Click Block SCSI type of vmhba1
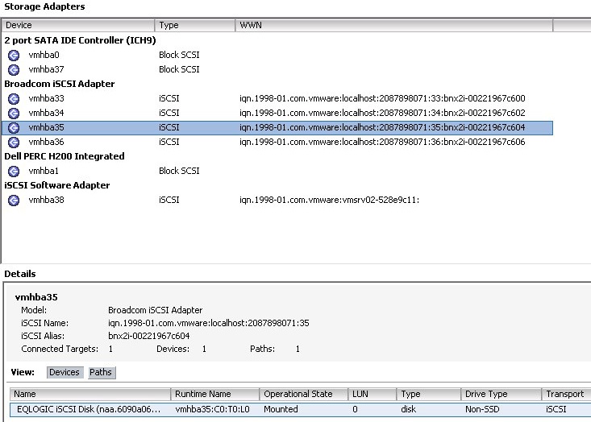This screenshot has width=591, height=422. tap(179, 171)
